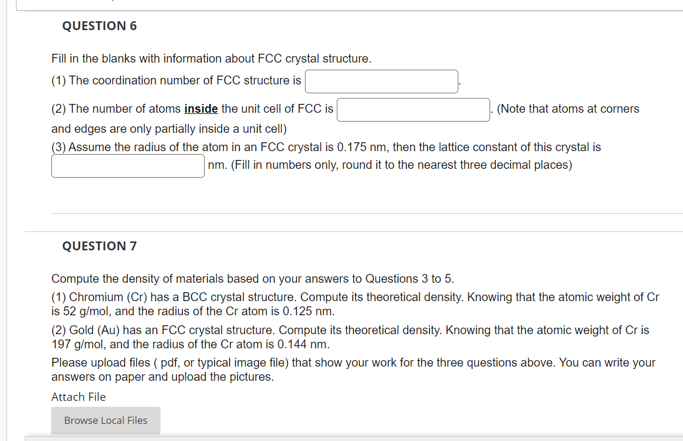The image size is (683, 441).
Task: Click the Gold FCC question text
Action: click(295, 337)
